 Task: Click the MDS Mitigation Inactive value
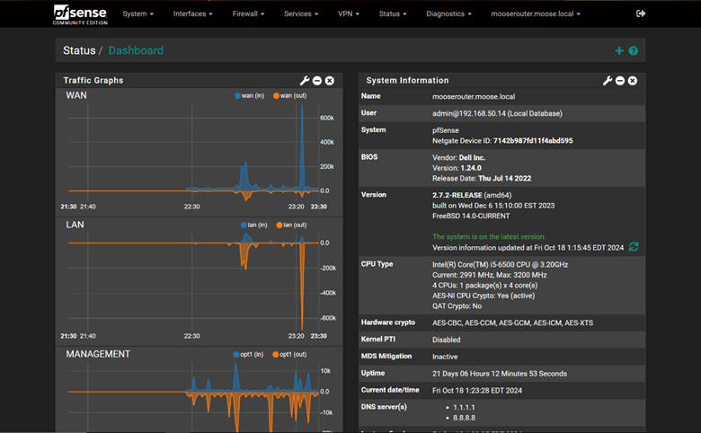[x=445, y=357]
